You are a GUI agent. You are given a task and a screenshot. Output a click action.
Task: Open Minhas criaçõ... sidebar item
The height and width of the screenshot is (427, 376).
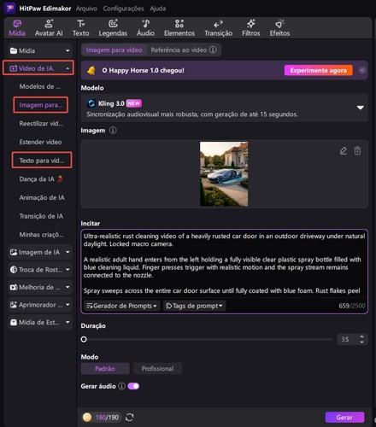click(x=42, y=235)
